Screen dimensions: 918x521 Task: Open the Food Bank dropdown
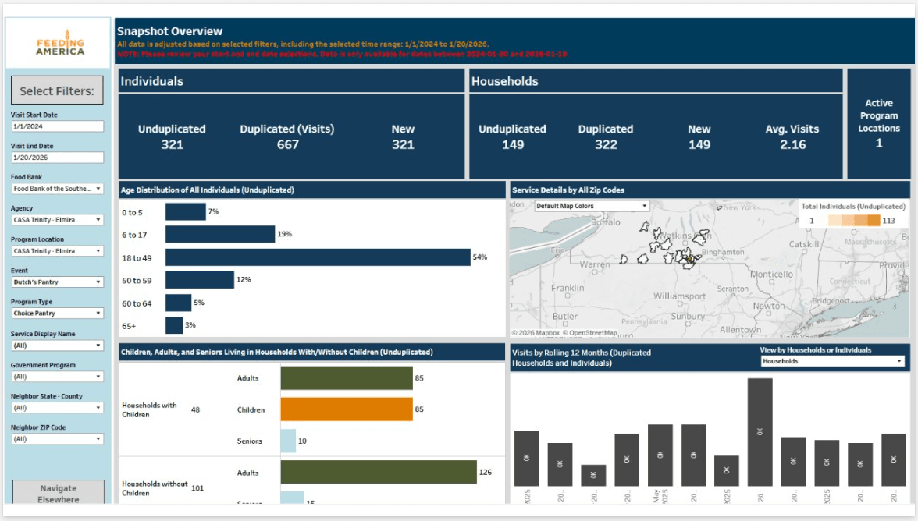[x=58, y=189]
